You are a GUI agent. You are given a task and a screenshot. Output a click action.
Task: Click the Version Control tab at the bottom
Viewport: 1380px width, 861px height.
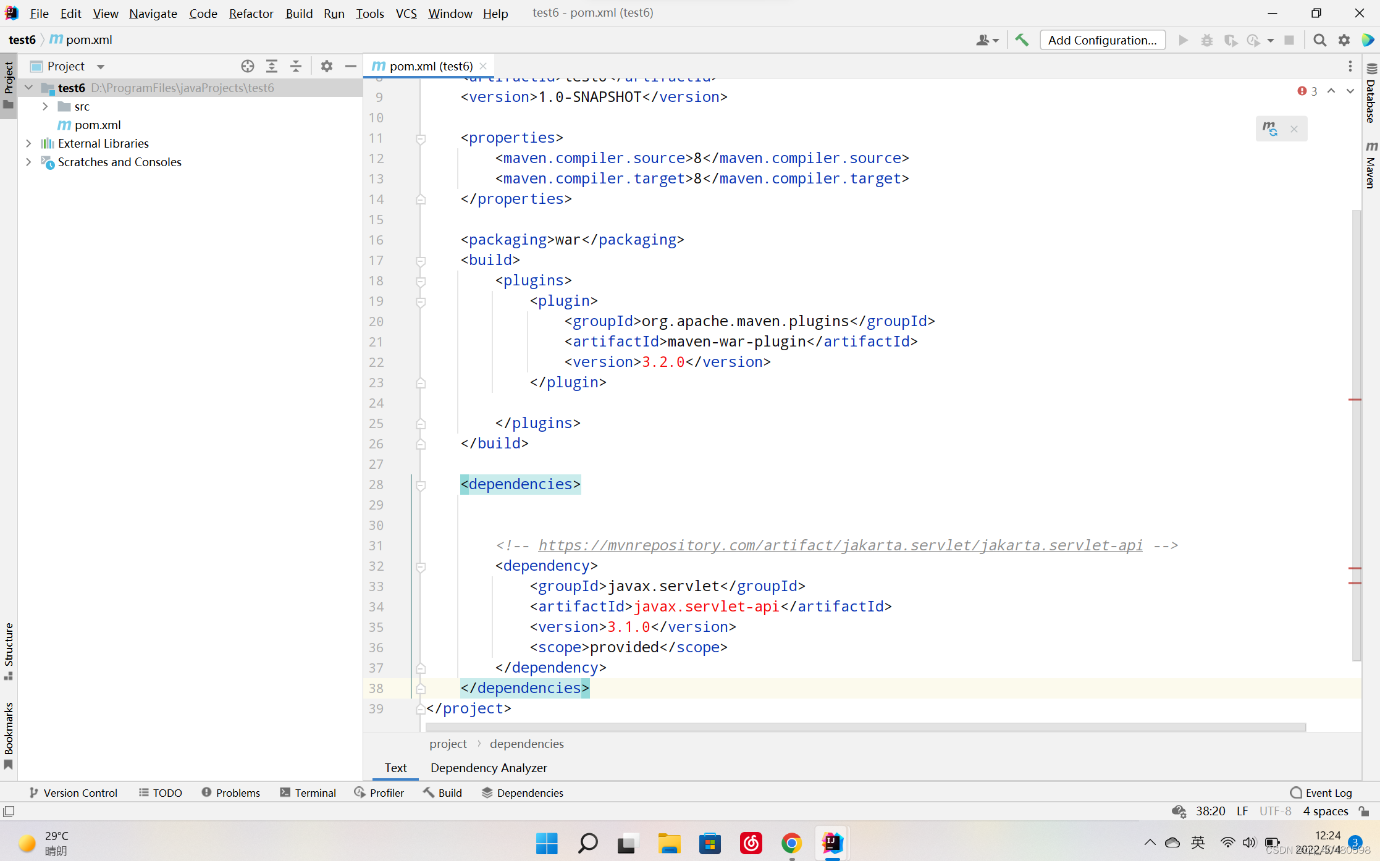click(x=72, y=792)
